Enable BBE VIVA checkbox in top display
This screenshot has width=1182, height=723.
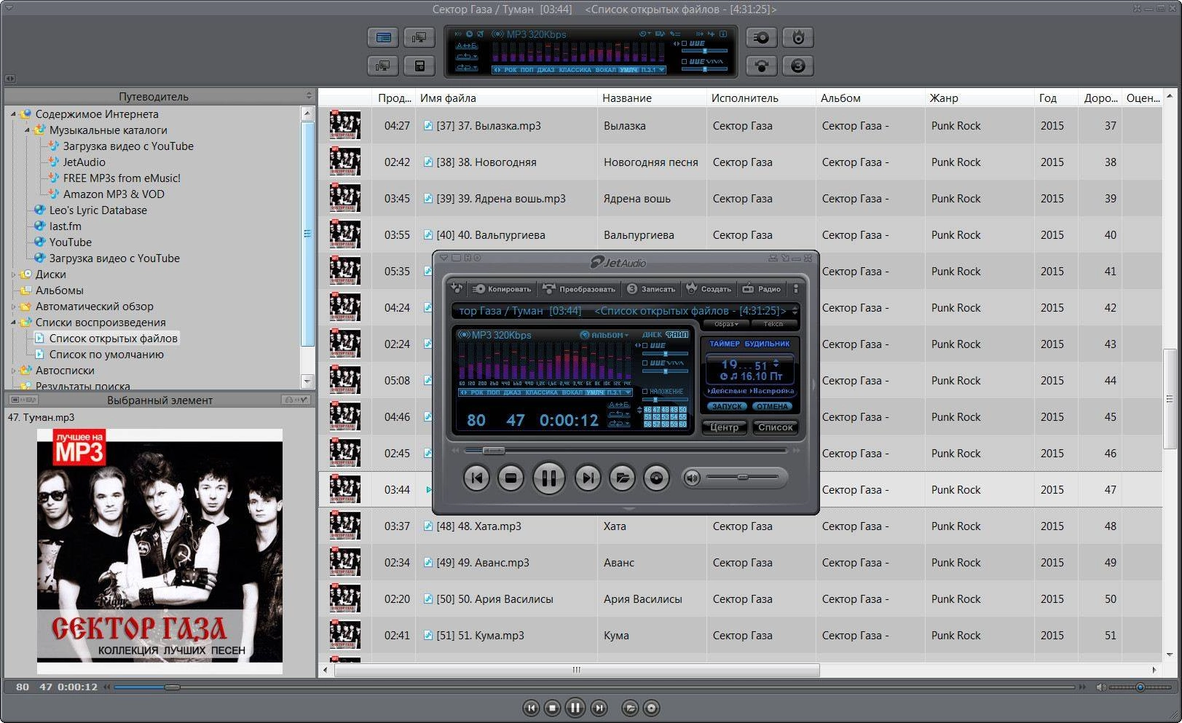[x=684, y=62]
